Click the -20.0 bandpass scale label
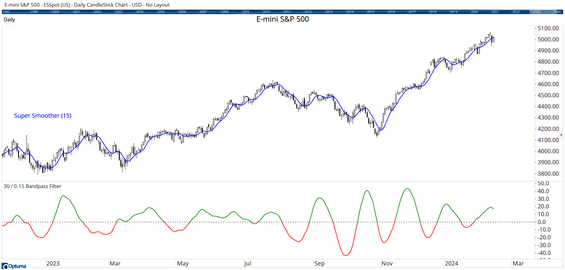 pos(544,237)
